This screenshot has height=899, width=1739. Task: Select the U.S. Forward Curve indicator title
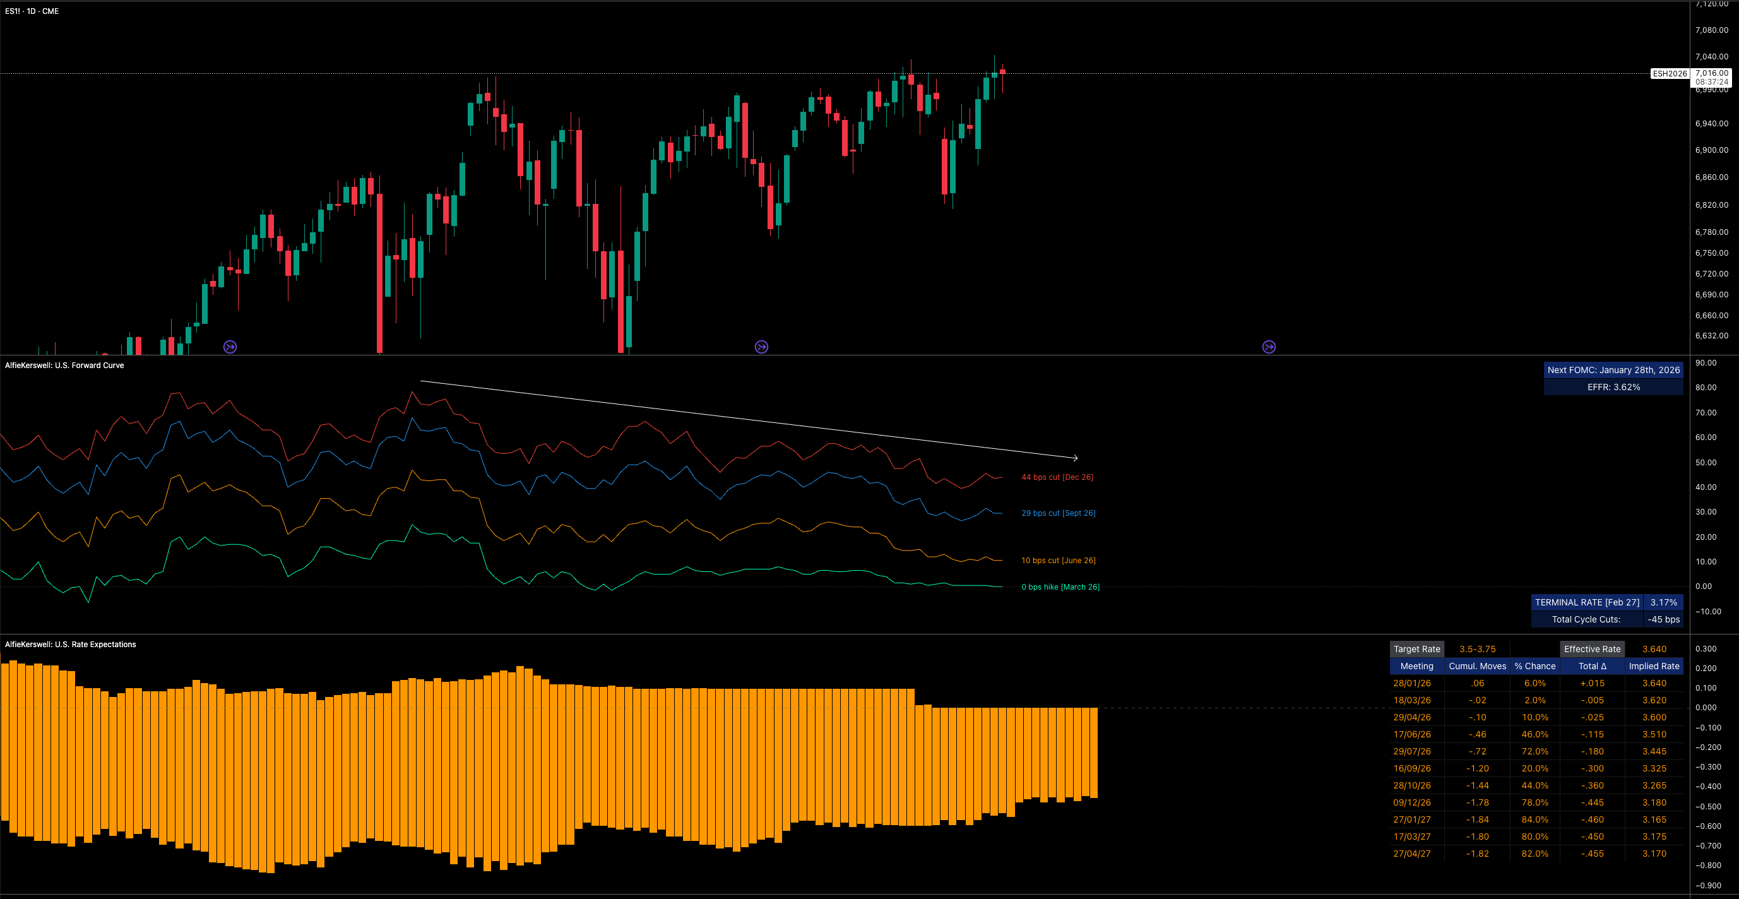(65, 366)
